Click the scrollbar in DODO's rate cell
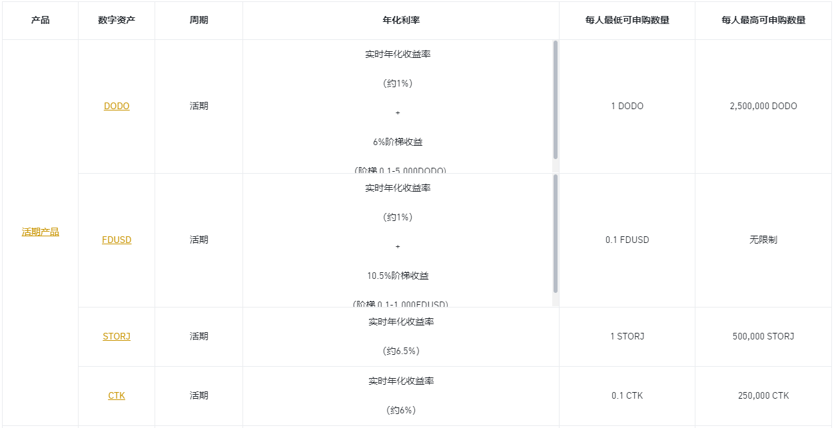 click(556, 100)
